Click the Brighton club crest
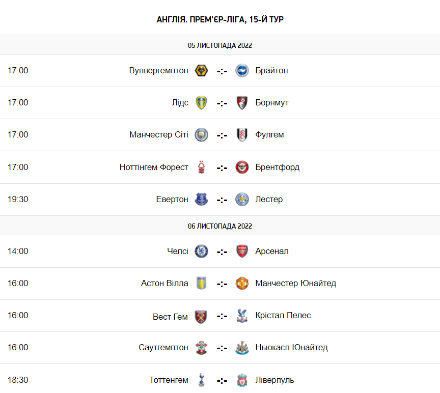Viewport: 440px width, 393px height. coord(242,71)
